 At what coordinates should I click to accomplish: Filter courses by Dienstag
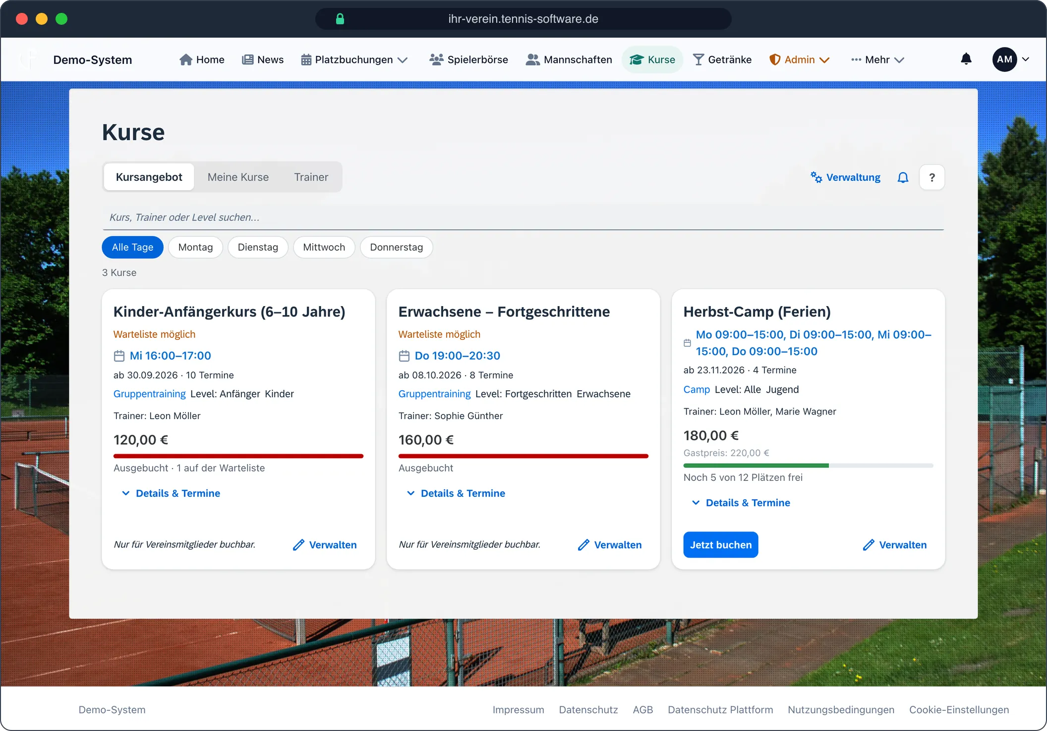click(x=258, y=247)
